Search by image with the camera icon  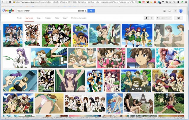79,11
